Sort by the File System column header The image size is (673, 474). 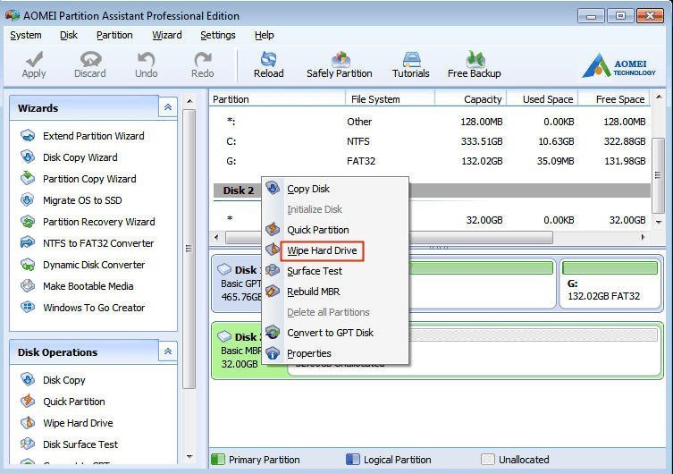point(391,99)
